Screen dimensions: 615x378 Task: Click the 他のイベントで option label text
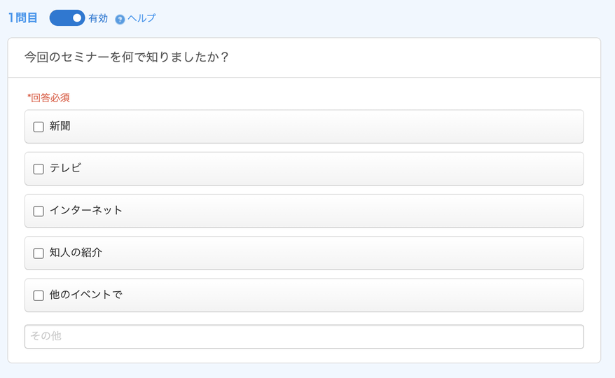click(x=86, y=295)
